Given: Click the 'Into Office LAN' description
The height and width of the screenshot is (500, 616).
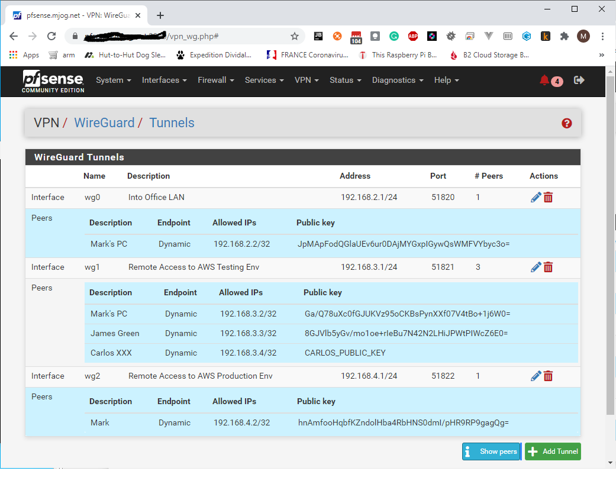Looking at the screenshot, I should [156, 197].
